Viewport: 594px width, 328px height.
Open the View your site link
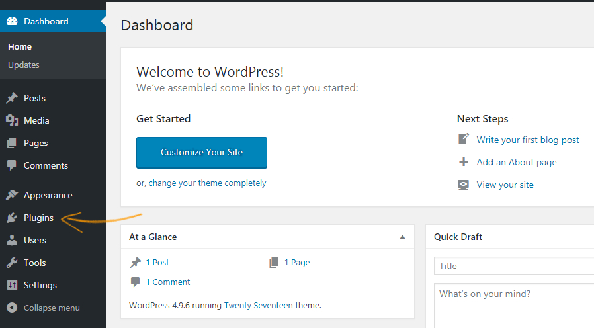(505, 184)
